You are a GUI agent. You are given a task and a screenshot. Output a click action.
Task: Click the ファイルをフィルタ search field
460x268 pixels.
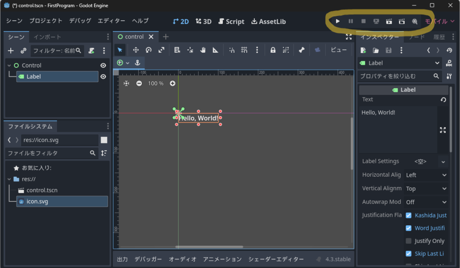[51, 153]
